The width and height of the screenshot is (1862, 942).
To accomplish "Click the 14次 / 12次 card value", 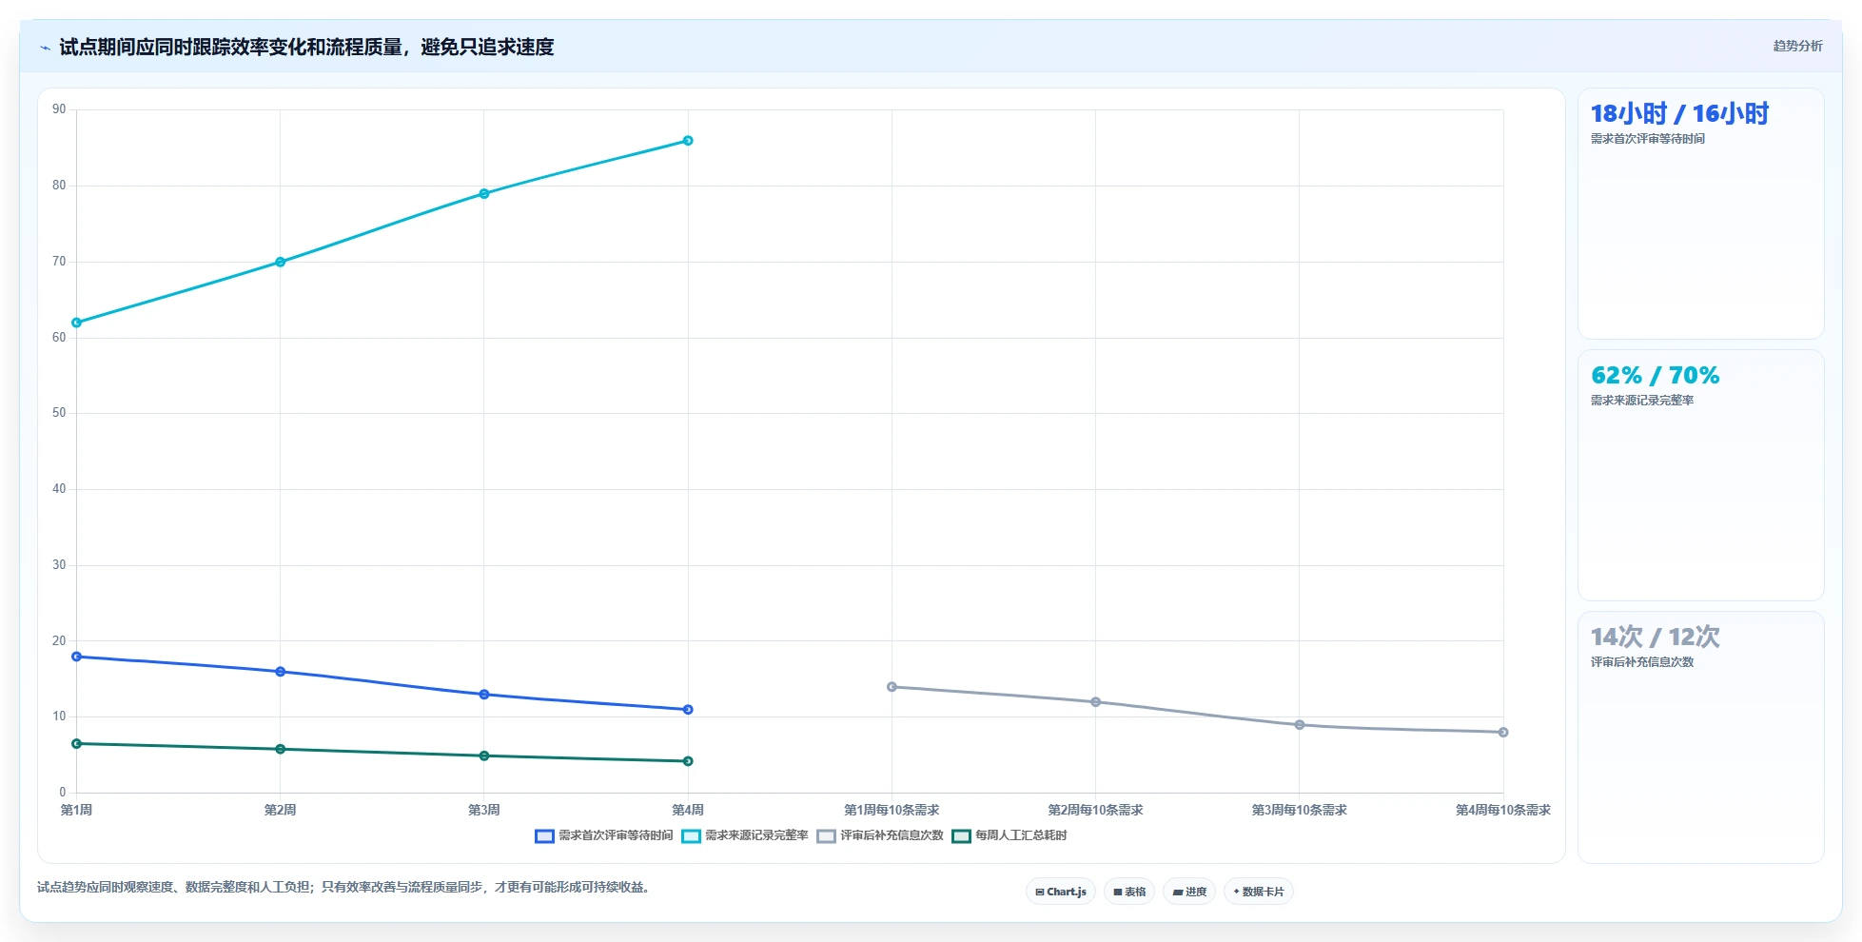I will coord(1656,637).
